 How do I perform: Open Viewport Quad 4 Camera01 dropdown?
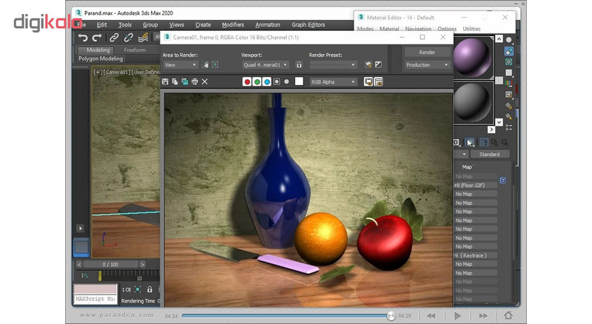coord(266,65)
